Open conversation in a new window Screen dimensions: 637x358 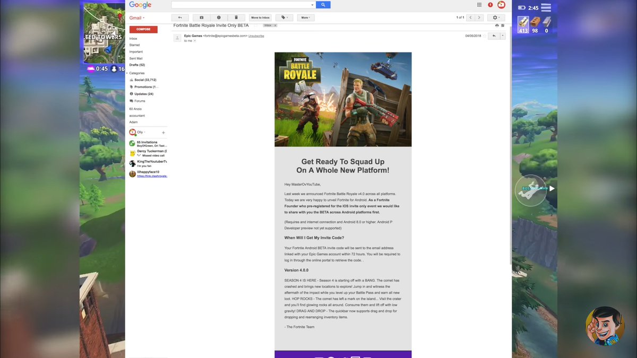tap(503, 25)
